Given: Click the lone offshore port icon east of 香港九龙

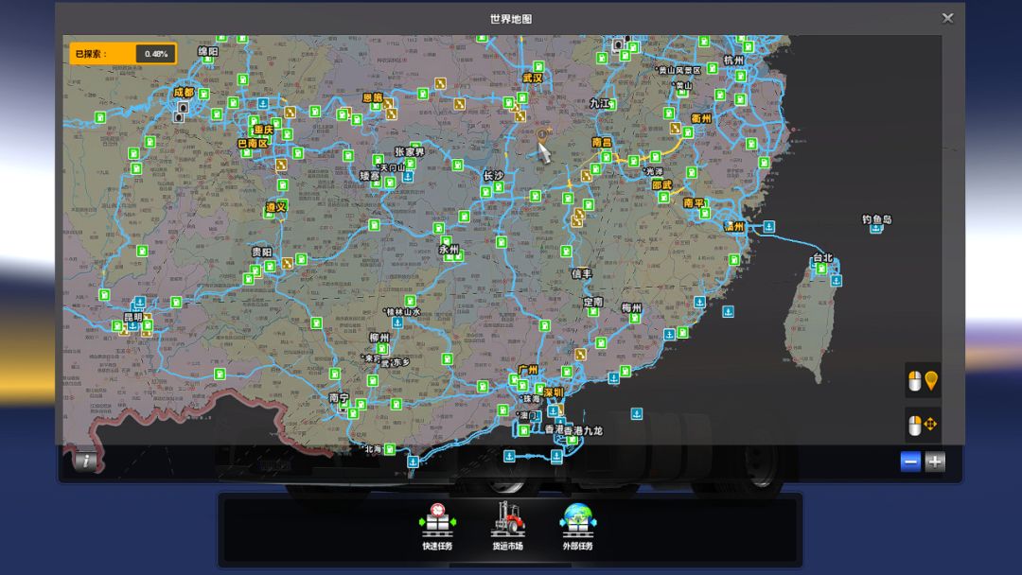Looking at the screenshot, I should [637, 413].
